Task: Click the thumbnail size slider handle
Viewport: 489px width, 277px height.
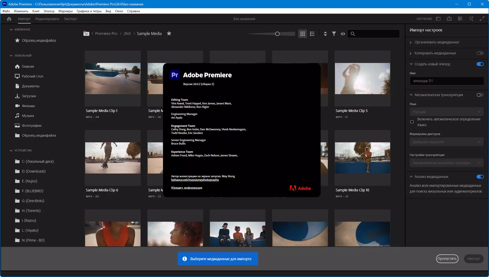Action: [277, 34]
